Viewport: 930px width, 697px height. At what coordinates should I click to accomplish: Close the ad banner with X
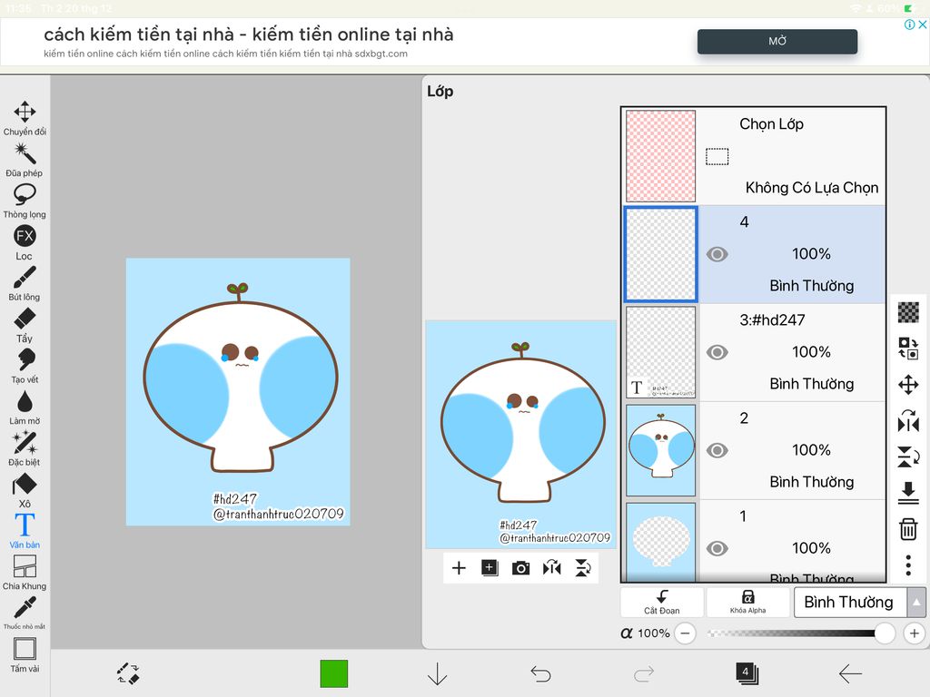pyautogui.click(x=923, y=25)
